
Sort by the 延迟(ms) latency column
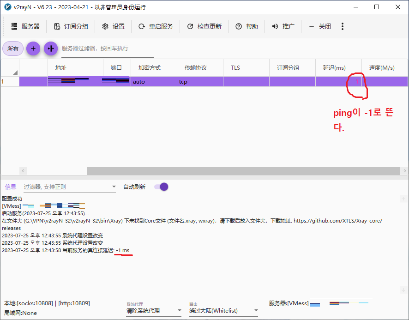click(x=338, y=68)
